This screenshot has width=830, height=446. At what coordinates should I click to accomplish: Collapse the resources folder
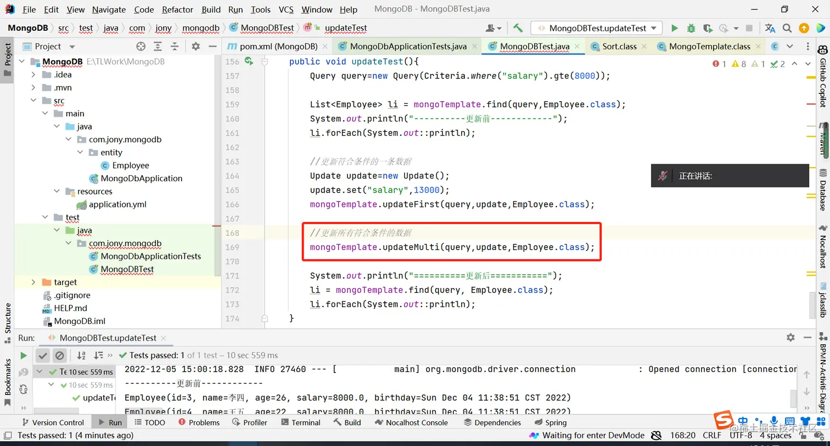[x=57, y=192]
